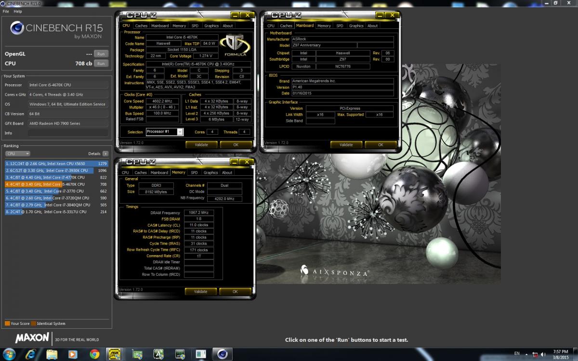Click the Info input field
Screen dimensions: 578x361
pyautogui.click(x=68, y=133)
